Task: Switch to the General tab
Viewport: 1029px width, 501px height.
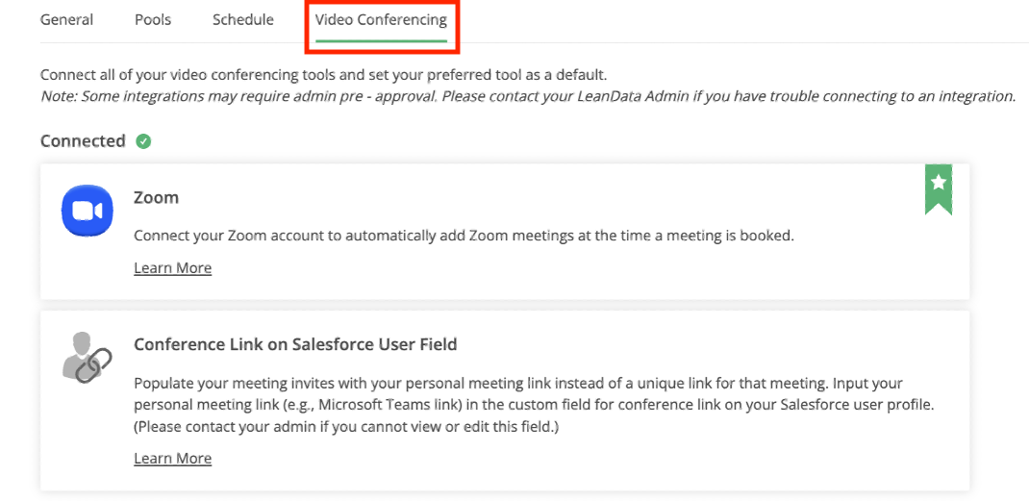Action: click(x=66, y=20)
